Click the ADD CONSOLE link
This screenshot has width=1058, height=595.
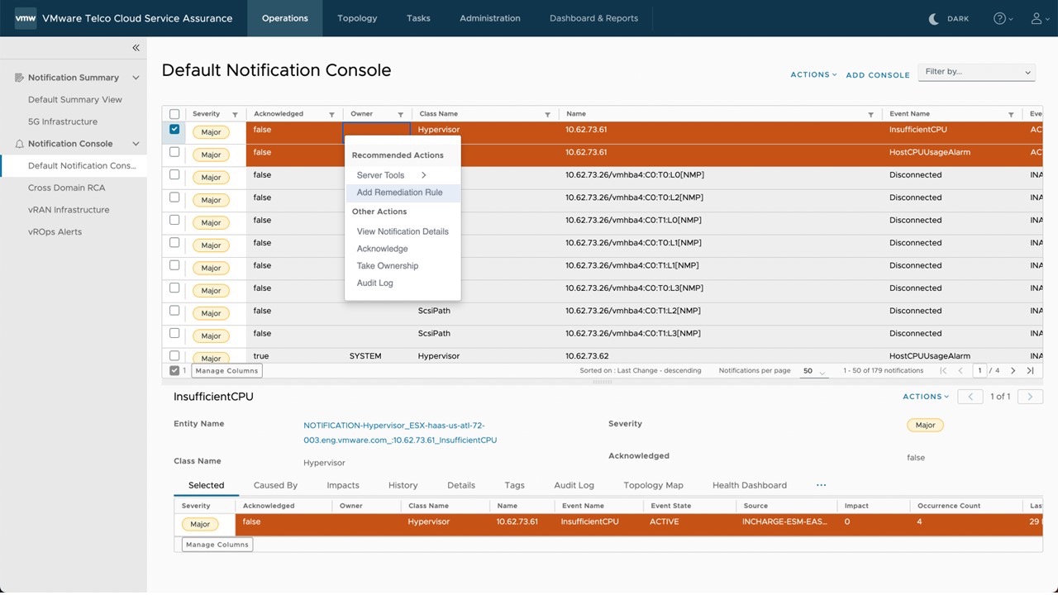(x=877, y=75)
